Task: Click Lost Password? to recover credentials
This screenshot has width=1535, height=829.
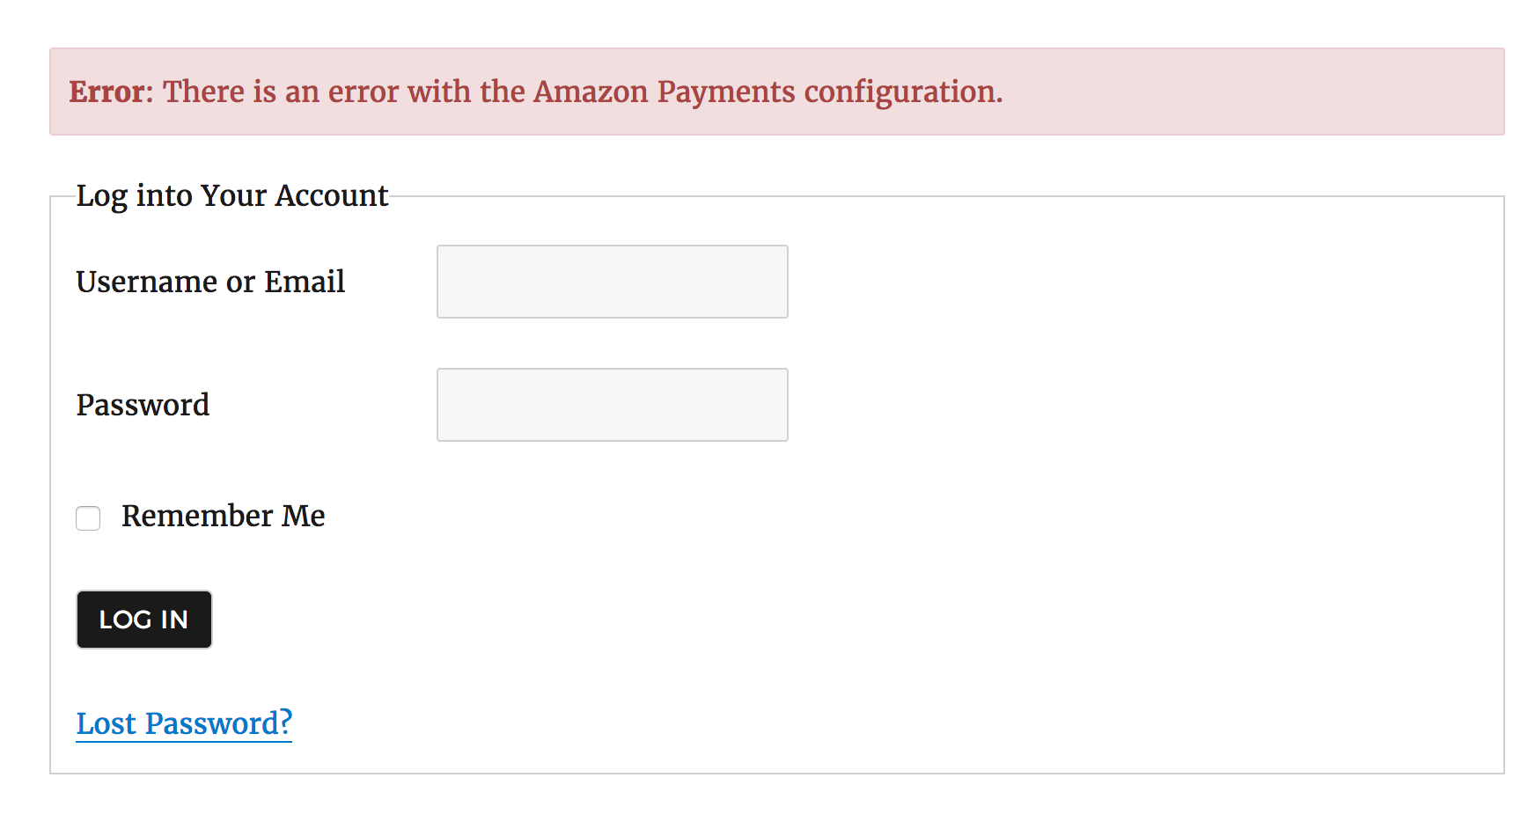Action: click(x=183, y=723)
